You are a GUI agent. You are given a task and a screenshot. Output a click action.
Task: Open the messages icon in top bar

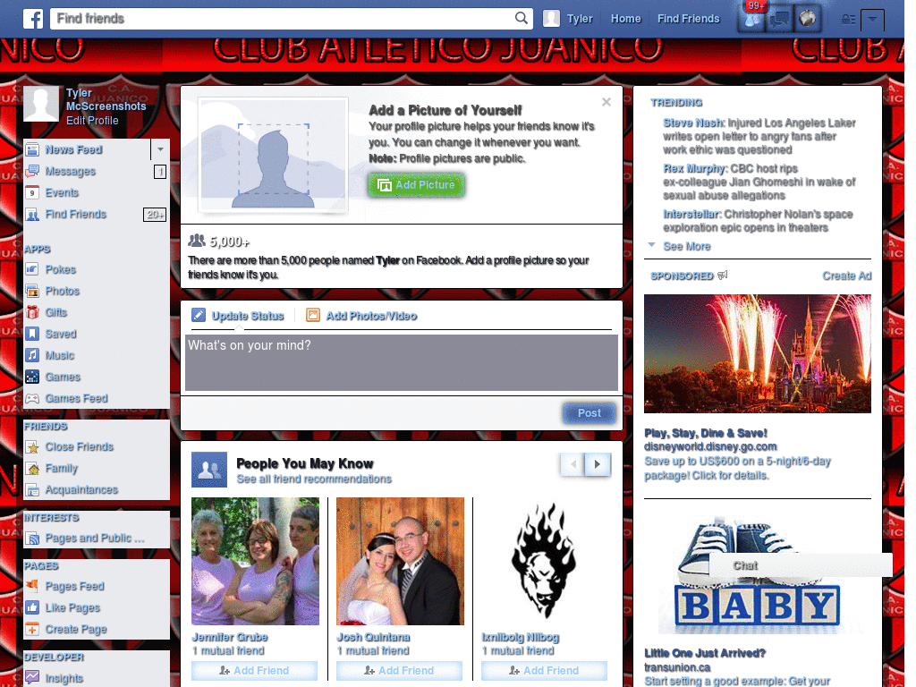[x=780, y=20]
